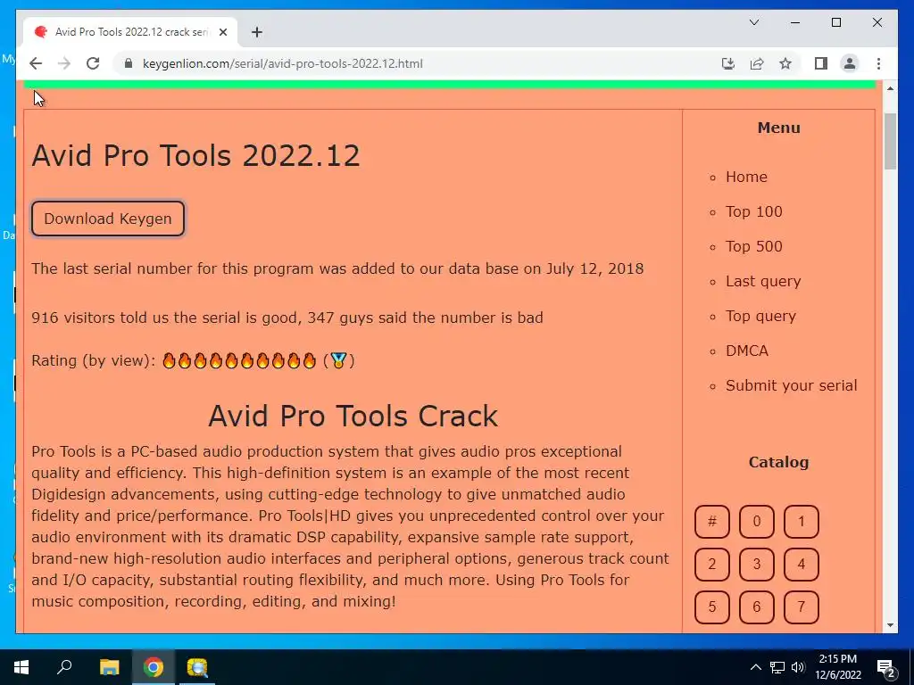Screen dimensions: 914x685
Task: Click the 7 catalog button
Action: coord(801,607)
